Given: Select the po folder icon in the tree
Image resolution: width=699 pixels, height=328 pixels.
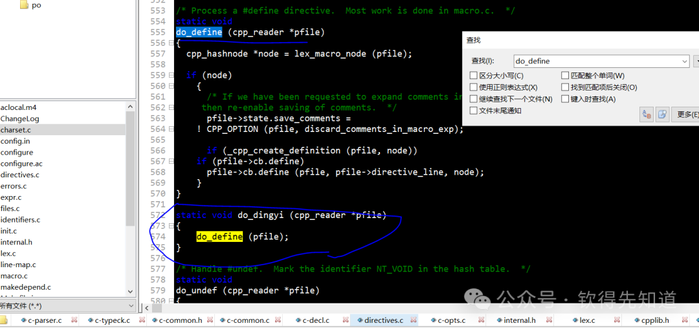Looking at the screenshot, I should 24,5.
